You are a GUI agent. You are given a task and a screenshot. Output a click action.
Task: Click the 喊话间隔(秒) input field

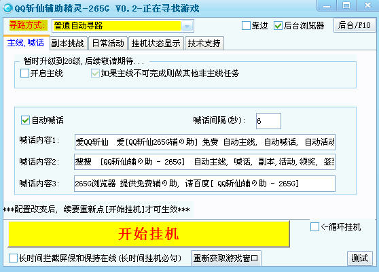coord(268,121)
